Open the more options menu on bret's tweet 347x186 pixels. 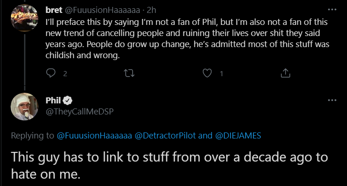click(x=332, y=10)
